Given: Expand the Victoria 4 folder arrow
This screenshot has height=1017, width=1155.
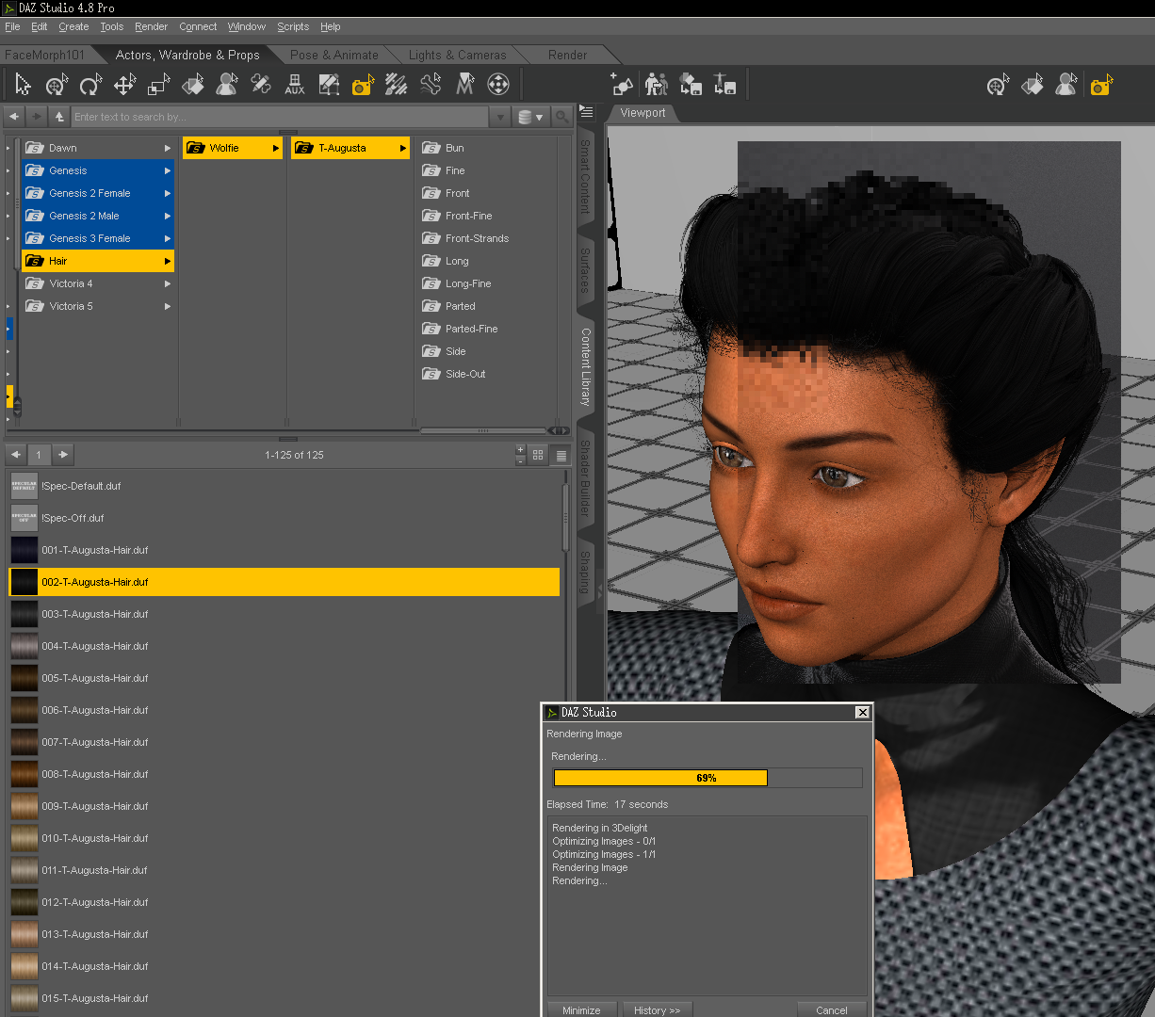Looking at the screenshot, I should pyautogui.click(x=168, y=283).
